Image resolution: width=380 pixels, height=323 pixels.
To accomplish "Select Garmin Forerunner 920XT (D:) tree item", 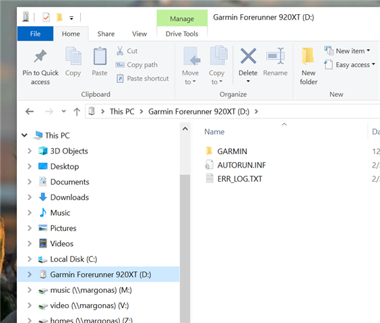I will click(x=98, y=275).
